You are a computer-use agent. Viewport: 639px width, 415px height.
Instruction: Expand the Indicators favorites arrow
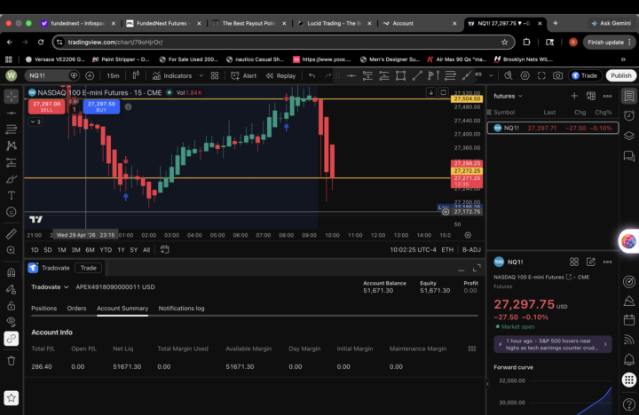[201, 75]
